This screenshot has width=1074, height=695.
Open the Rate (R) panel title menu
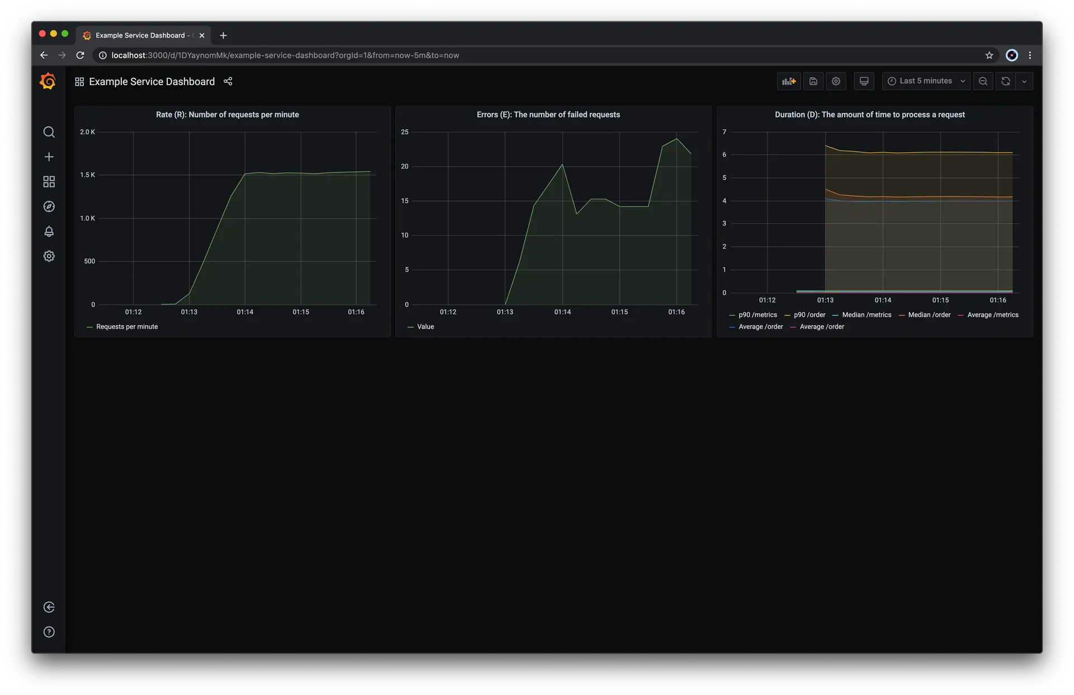[x=227, y=115]
